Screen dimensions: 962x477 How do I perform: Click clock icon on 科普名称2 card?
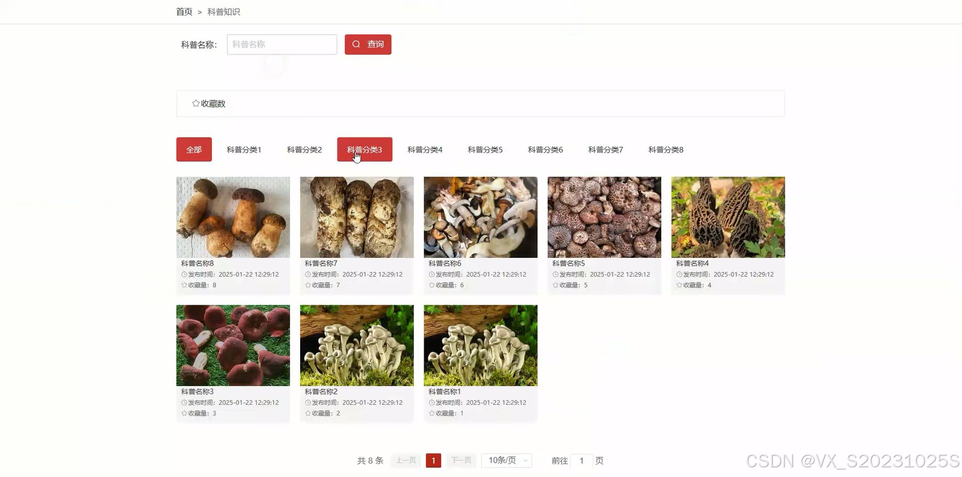308,403
